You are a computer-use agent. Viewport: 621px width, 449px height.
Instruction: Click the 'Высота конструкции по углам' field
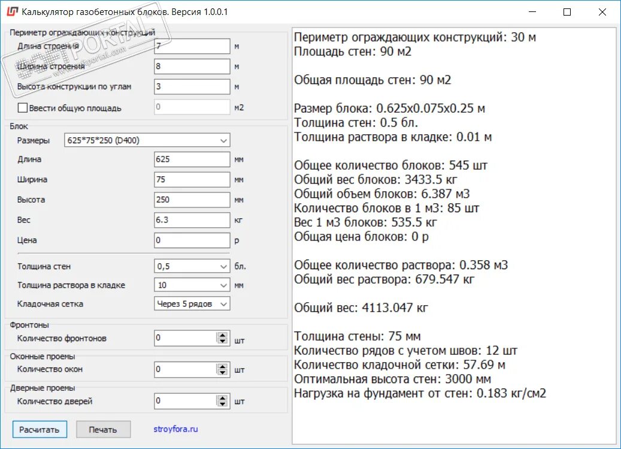coord(192,86)
